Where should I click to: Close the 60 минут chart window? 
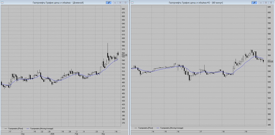pos(271,2)
